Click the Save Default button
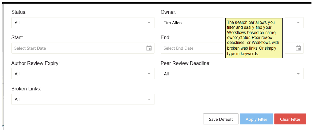This screenshot has width=313, height=133. coord(221,119)
